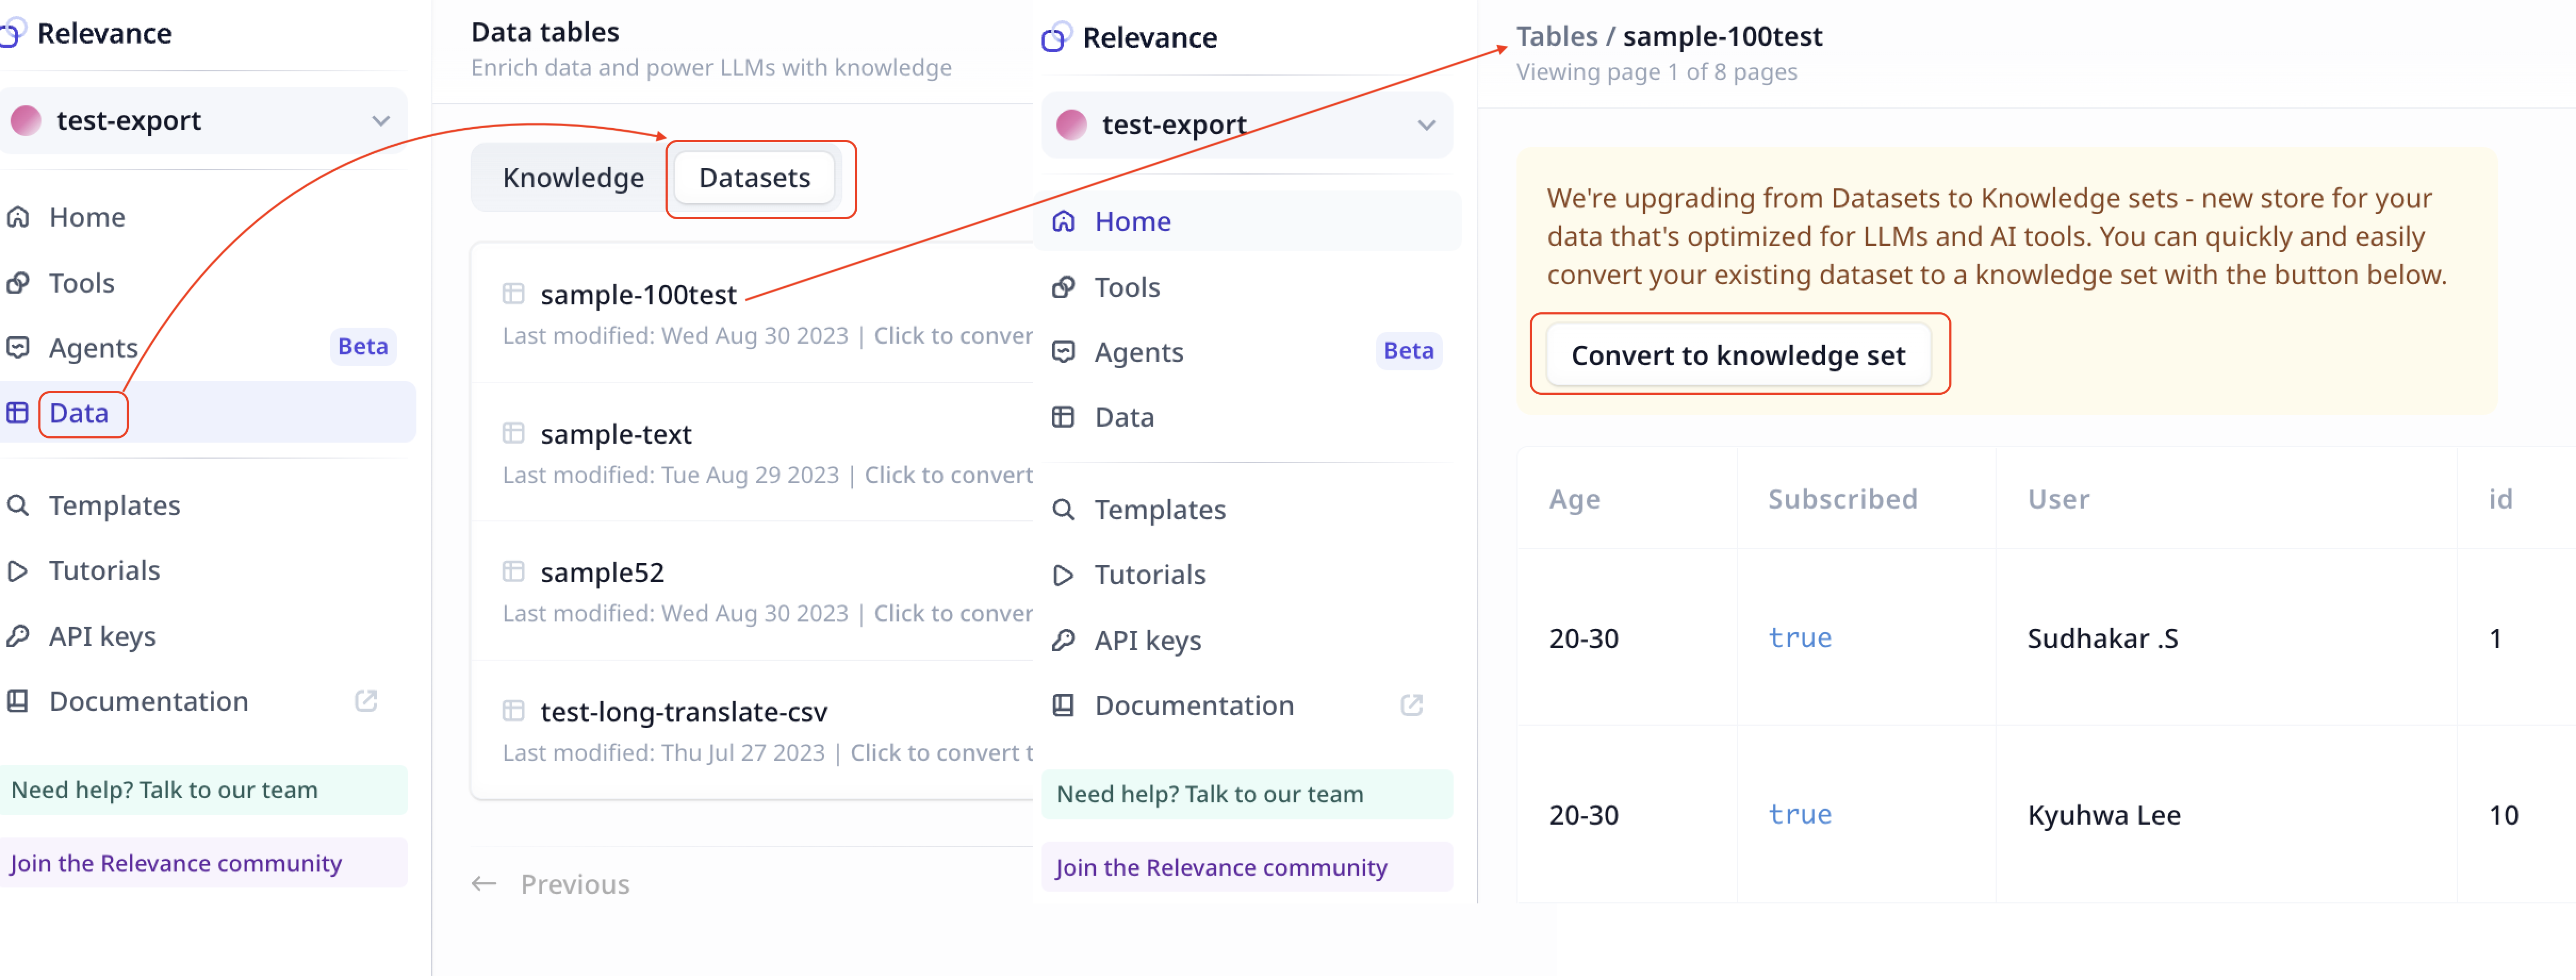Viewport: 2576px width, 980px height.
Task: Click Tools icon in right panel sidebar
Action: [x=1064, y=287]
